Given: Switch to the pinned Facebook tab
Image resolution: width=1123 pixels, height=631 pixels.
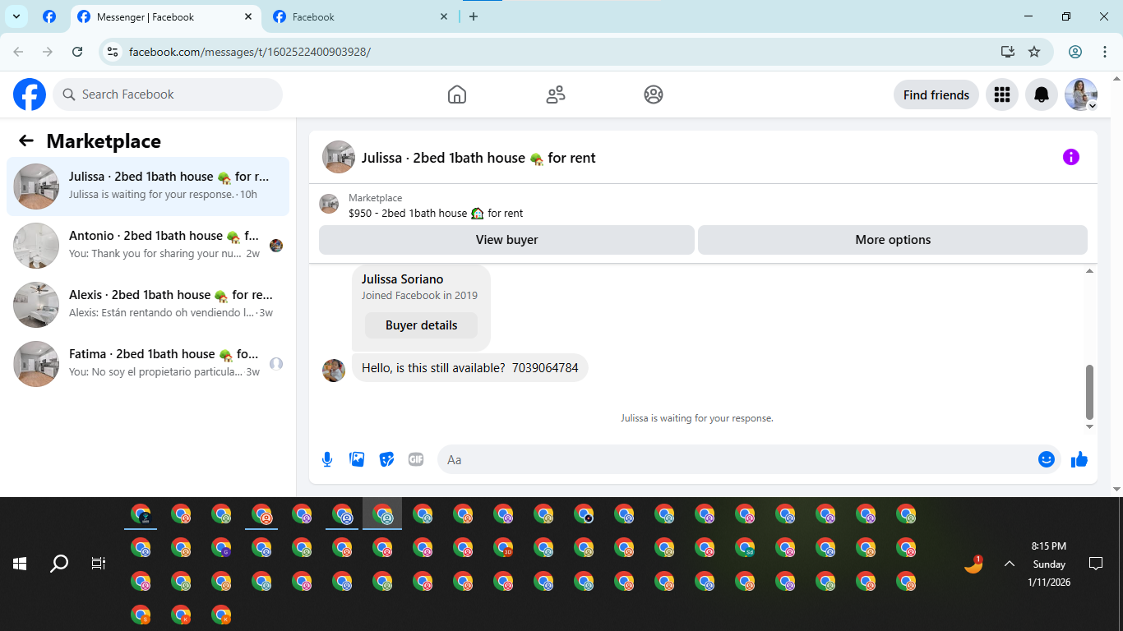Looking at the screenshot, I should (x=49, y=16).
